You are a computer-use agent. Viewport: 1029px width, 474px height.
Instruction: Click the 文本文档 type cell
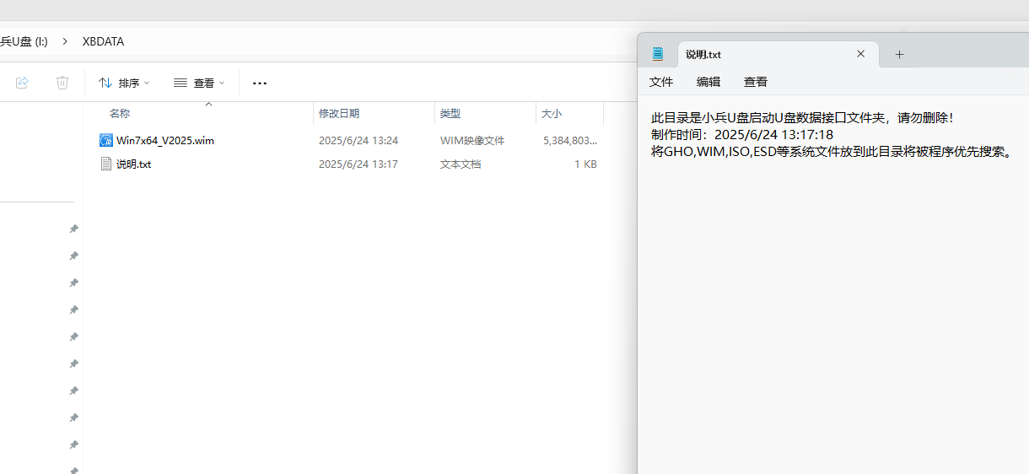point(461,164)
